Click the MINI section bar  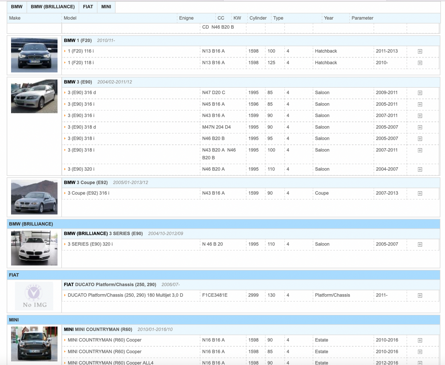pyautogui.click(x=224, y=320)
